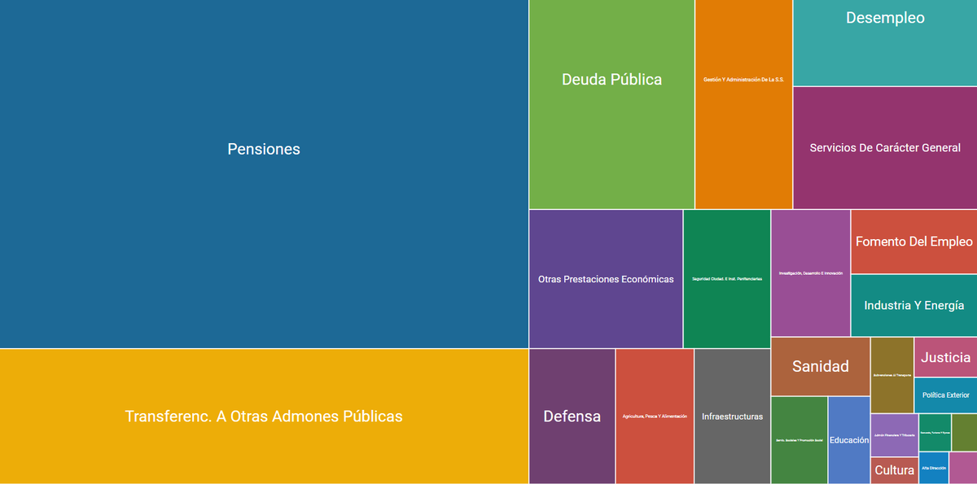This screenshot has height=484, width=977.
Task: Open the Política Exterior tile
Action: coord(945,395)
